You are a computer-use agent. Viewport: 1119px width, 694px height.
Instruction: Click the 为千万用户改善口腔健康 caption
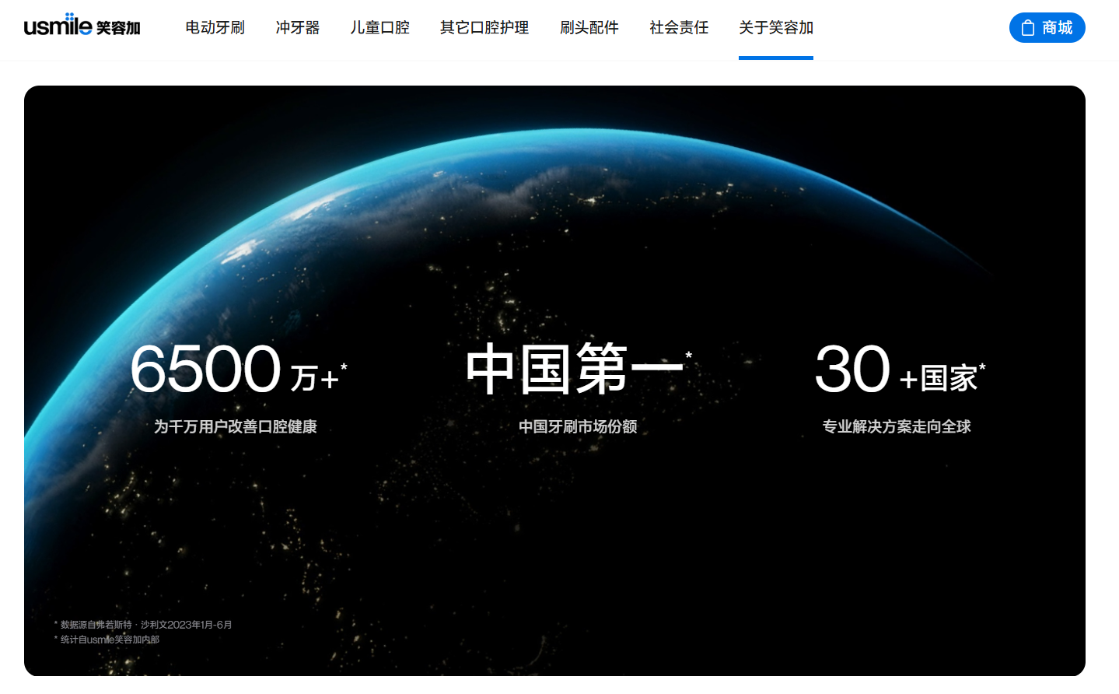click(236, 426)
